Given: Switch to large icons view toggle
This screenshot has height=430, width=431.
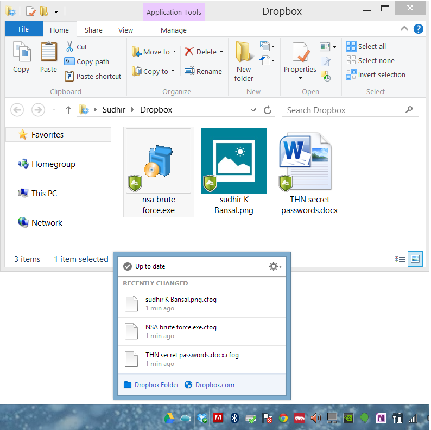Looking at the screenshot, I should 415,259.
